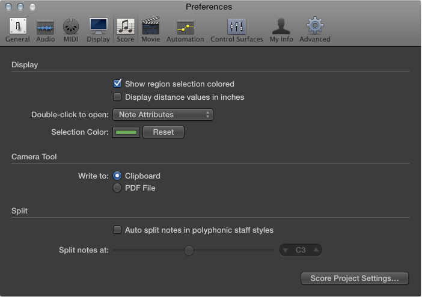422x297 pixels.
Task: Click the Show region selection colored label
Action: (x=180, y=84)
